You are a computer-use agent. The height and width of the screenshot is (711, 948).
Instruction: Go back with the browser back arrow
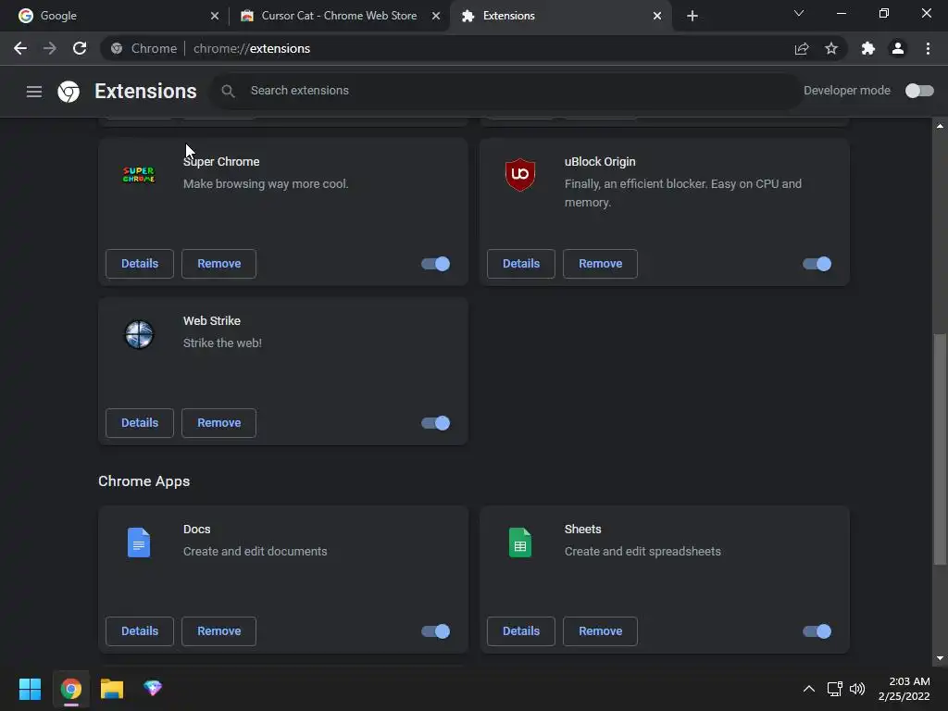(20, 48)
